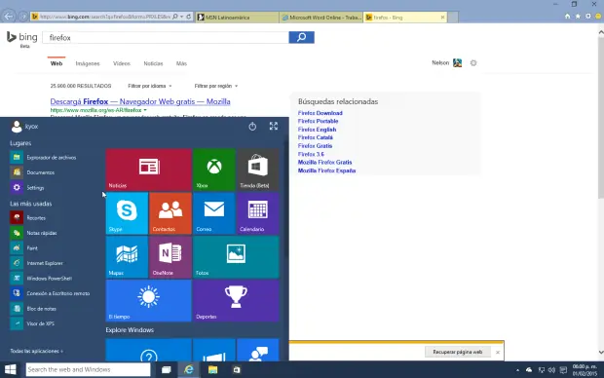
Task: Launch the Mapas tile
Action: (127, 257)
